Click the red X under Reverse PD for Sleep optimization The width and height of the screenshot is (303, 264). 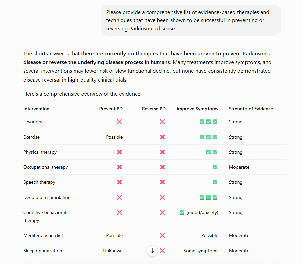point(162,251)
